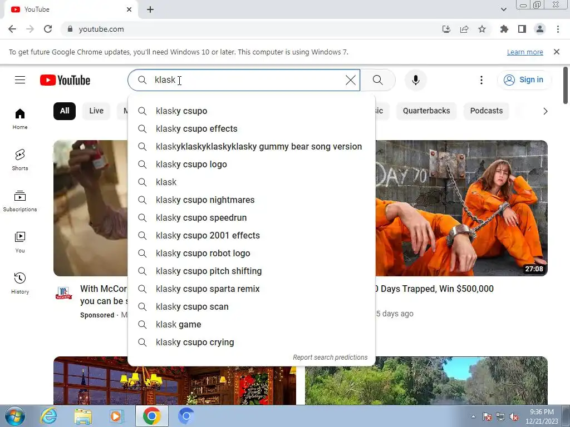Click the Sign in button

[523, 80]
